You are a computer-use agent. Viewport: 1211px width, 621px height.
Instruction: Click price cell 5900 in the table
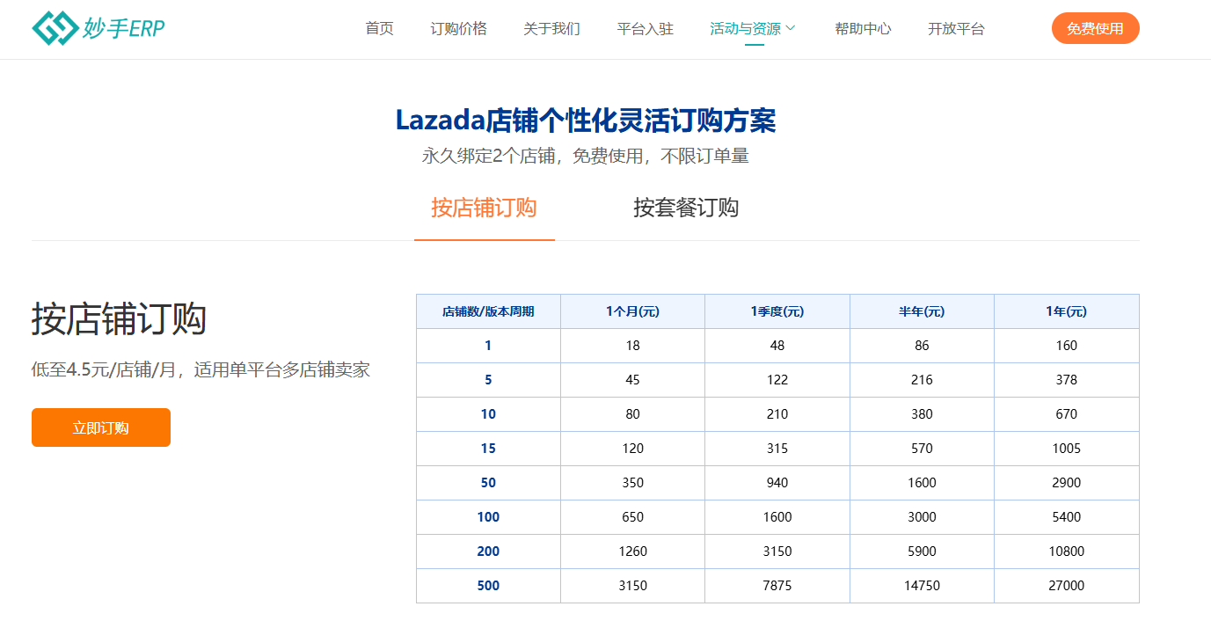point(922,552)
